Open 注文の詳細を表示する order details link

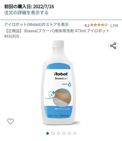[x=26, y=13]
